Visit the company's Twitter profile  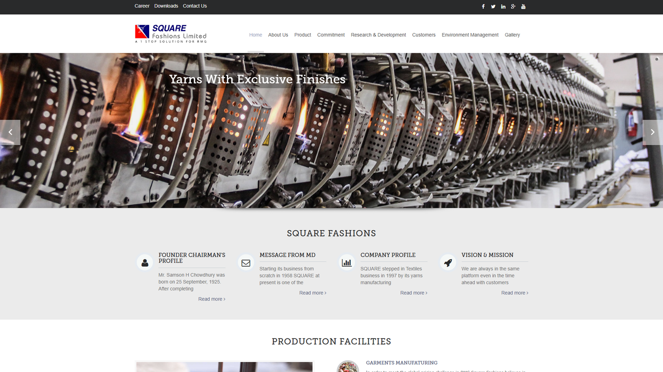click(x=493, y=6)
